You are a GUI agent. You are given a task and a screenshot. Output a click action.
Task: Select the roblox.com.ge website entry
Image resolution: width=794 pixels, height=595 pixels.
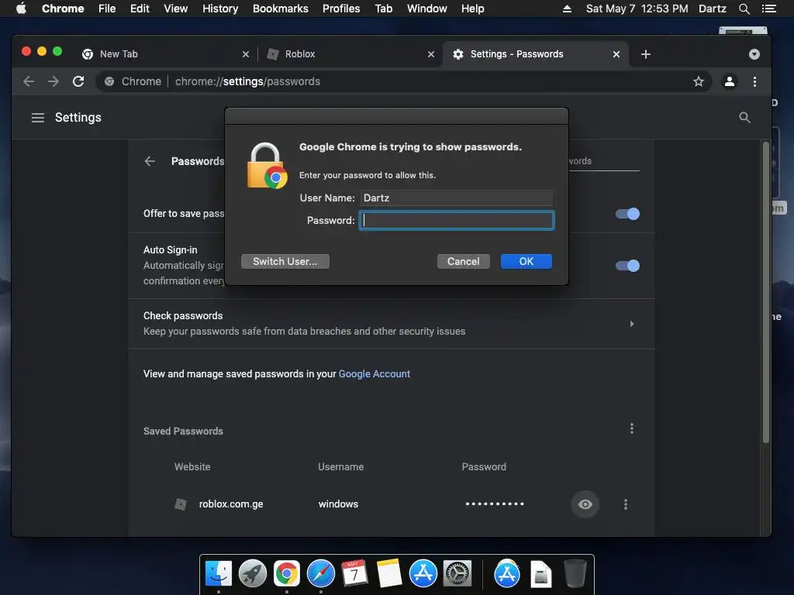(x=231, y=504)
